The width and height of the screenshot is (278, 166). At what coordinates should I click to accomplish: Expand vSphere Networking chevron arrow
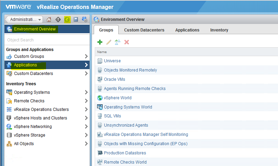pos(86,127)
